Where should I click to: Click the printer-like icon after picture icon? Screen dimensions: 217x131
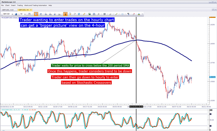tap(94, 14)
